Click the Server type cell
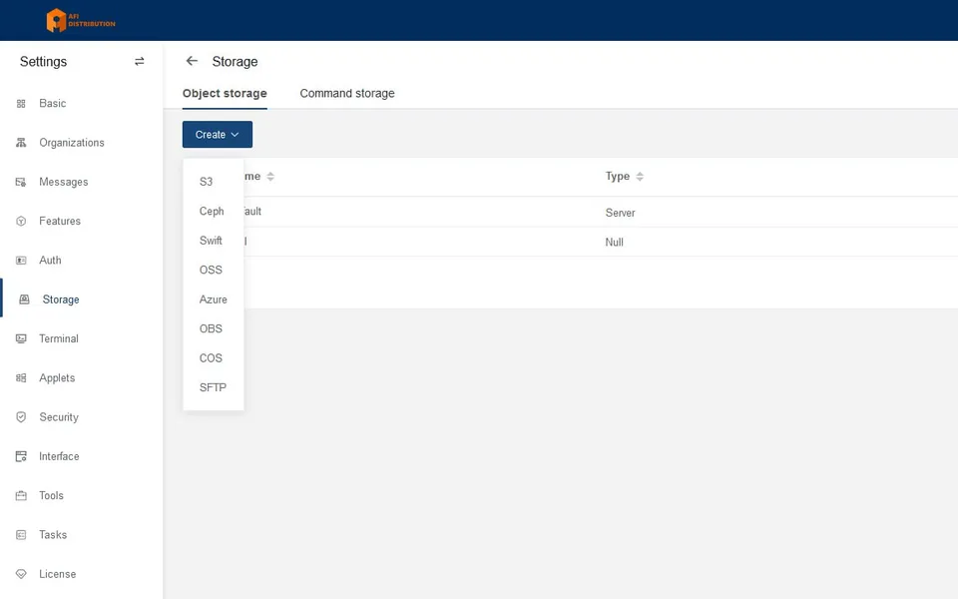The image size is (958, 599). pyautogui.click(x=620, y=213)
